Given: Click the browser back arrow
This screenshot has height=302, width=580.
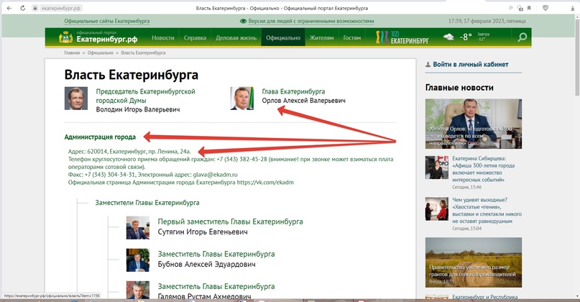Looking at the screenshot, I should (x=8, y=7).
